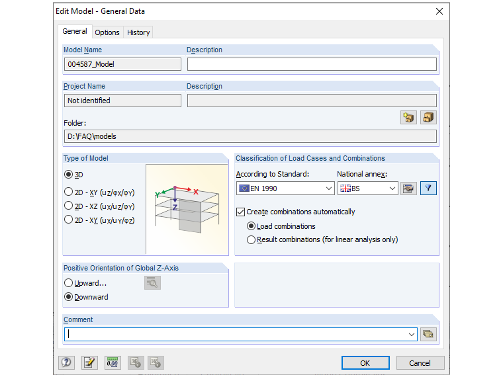The image size is (503, 377).
Task: Click the project Description field
Action: click(312, 101)
